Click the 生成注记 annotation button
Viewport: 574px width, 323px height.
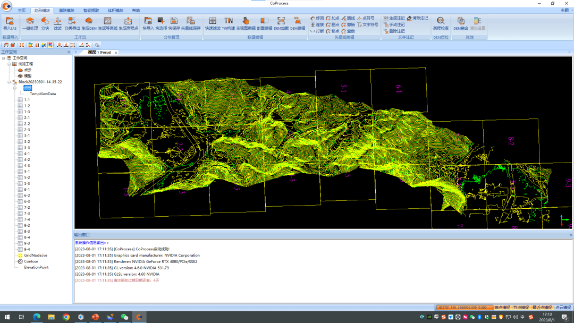(394, 18)
